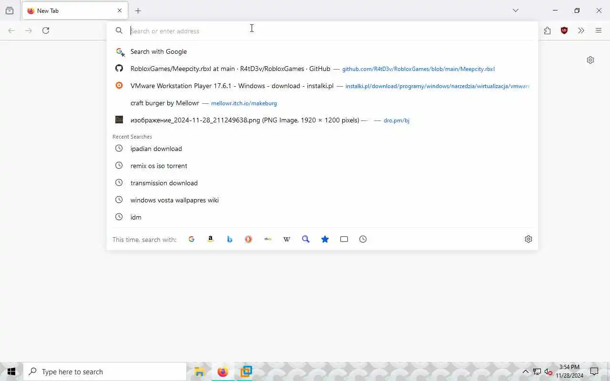Search history with the clock icon
Image resolution: width=610 pixels, height=381 pixels.
(363, 239)
